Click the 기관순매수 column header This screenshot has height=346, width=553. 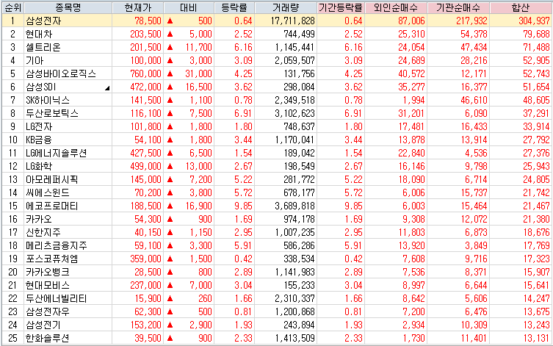pyautogui.click(x=458, y=7)
